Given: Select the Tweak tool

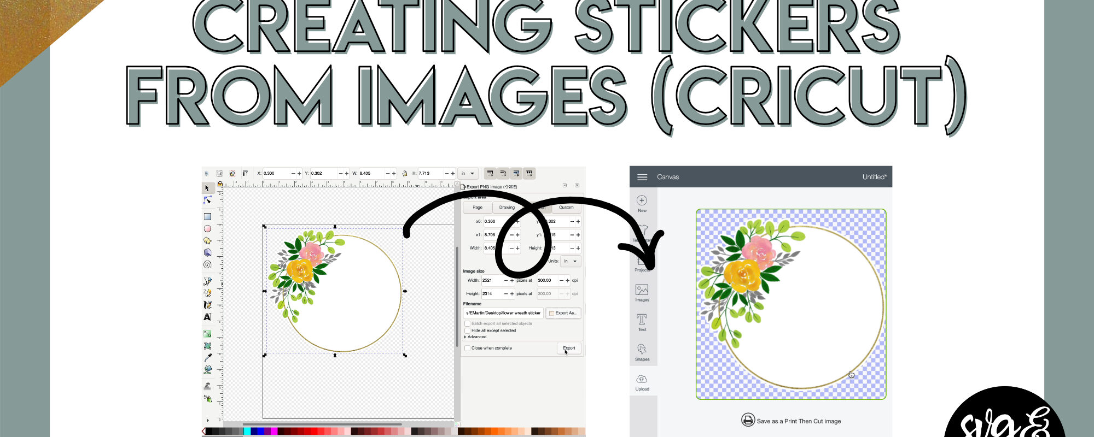Looking at the screenshot, I should (x=207, y=386).
